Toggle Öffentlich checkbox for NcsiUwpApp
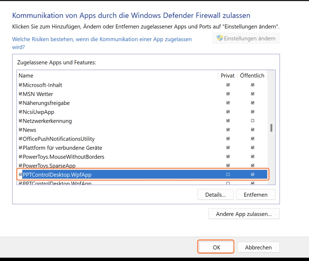The height and width of the screenshot is (261, 309). click(x=253, y=112)
